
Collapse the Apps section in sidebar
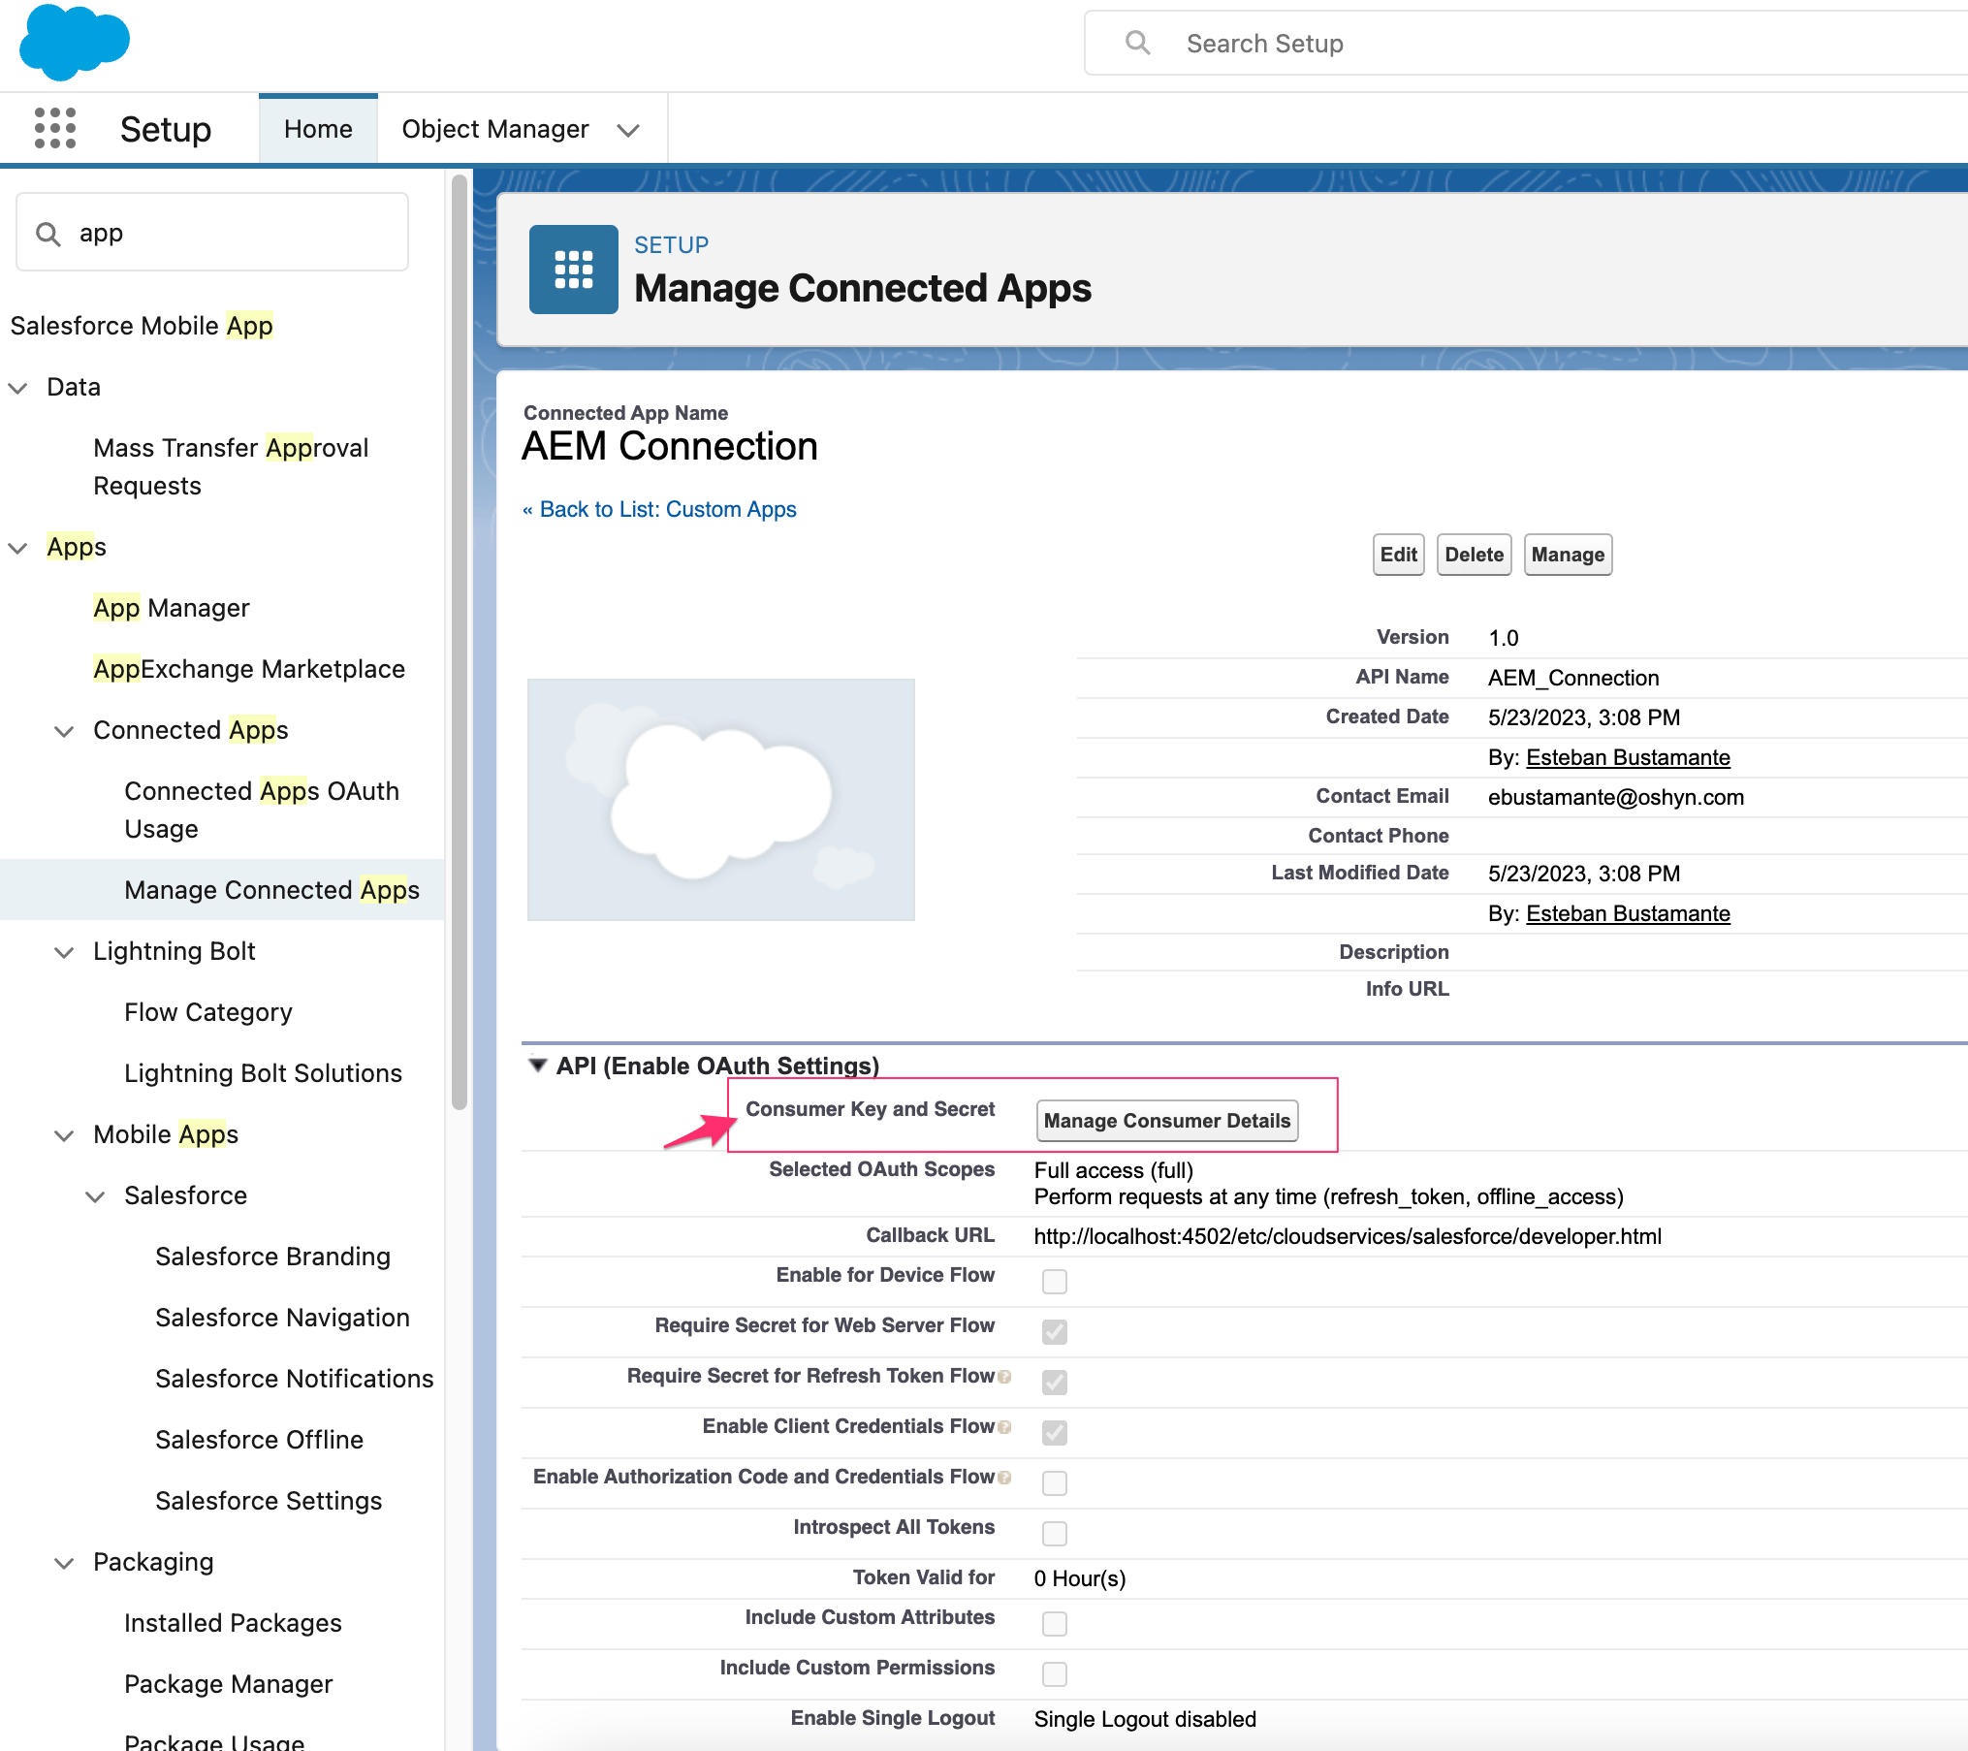point(18,547)
